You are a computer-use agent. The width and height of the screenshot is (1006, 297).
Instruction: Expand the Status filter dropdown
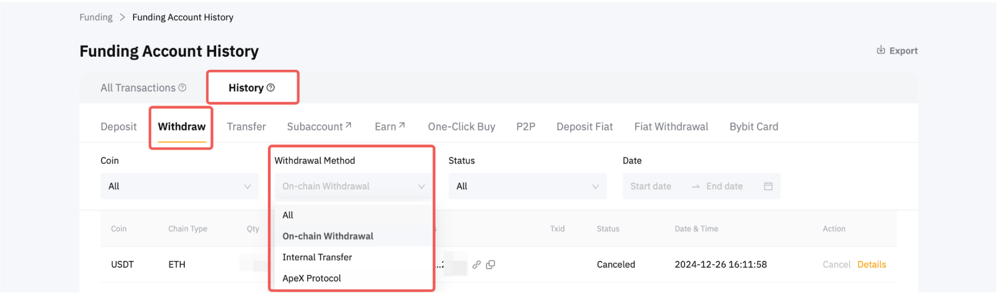527,186
